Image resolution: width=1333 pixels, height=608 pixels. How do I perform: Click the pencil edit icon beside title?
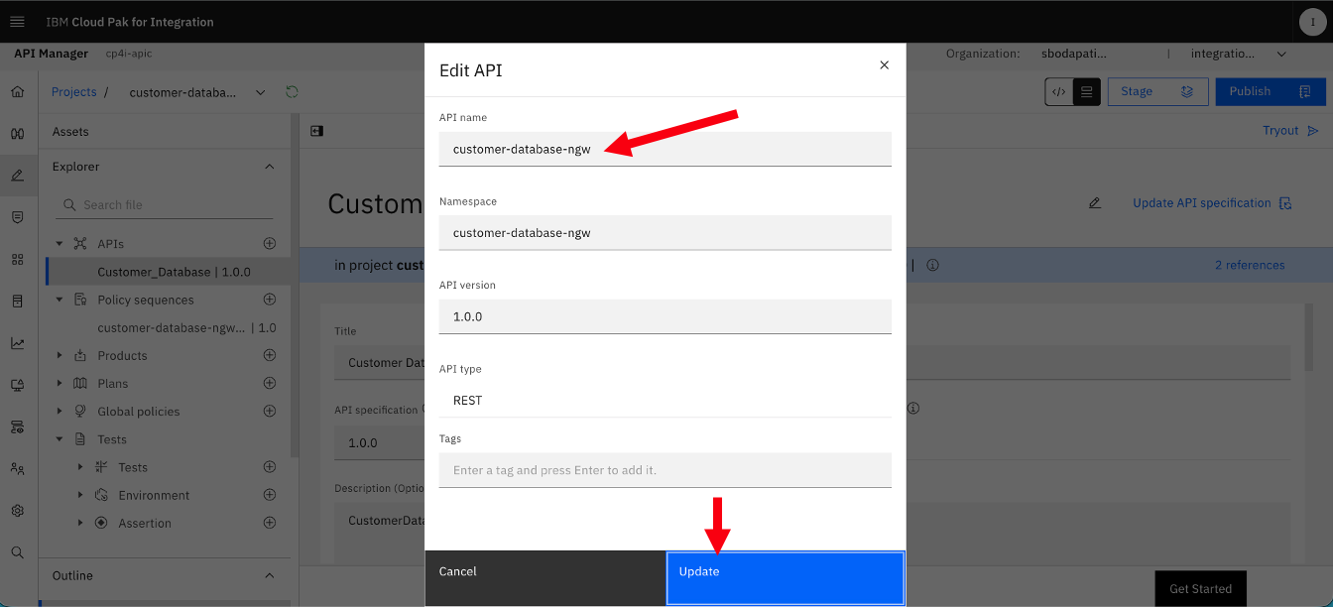coord(1095,203)
